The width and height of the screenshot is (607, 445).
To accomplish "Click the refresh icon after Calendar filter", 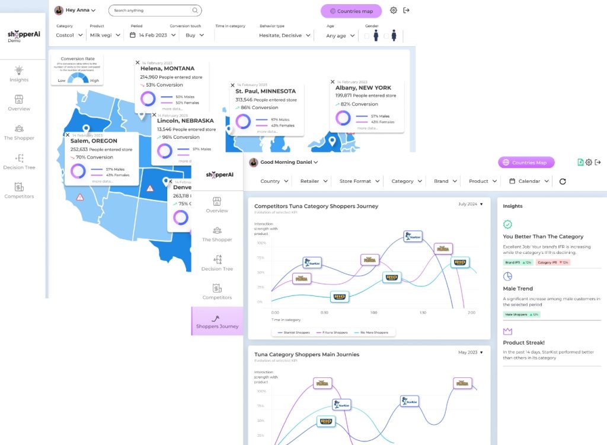I will coord(563,182).
